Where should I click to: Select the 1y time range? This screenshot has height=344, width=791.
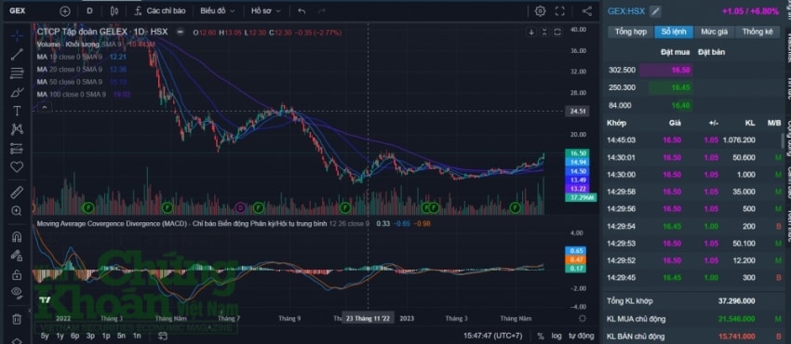[x=60, y=336]
